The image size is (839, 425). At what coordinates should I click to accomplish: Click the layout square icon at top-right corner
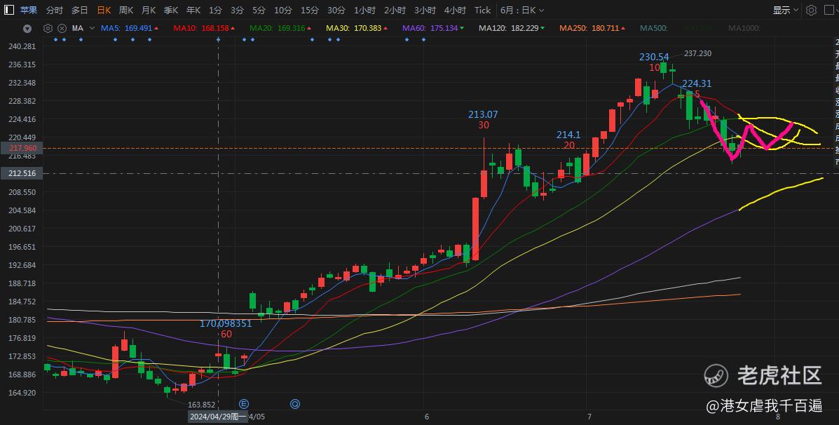(x=830, y=11)
